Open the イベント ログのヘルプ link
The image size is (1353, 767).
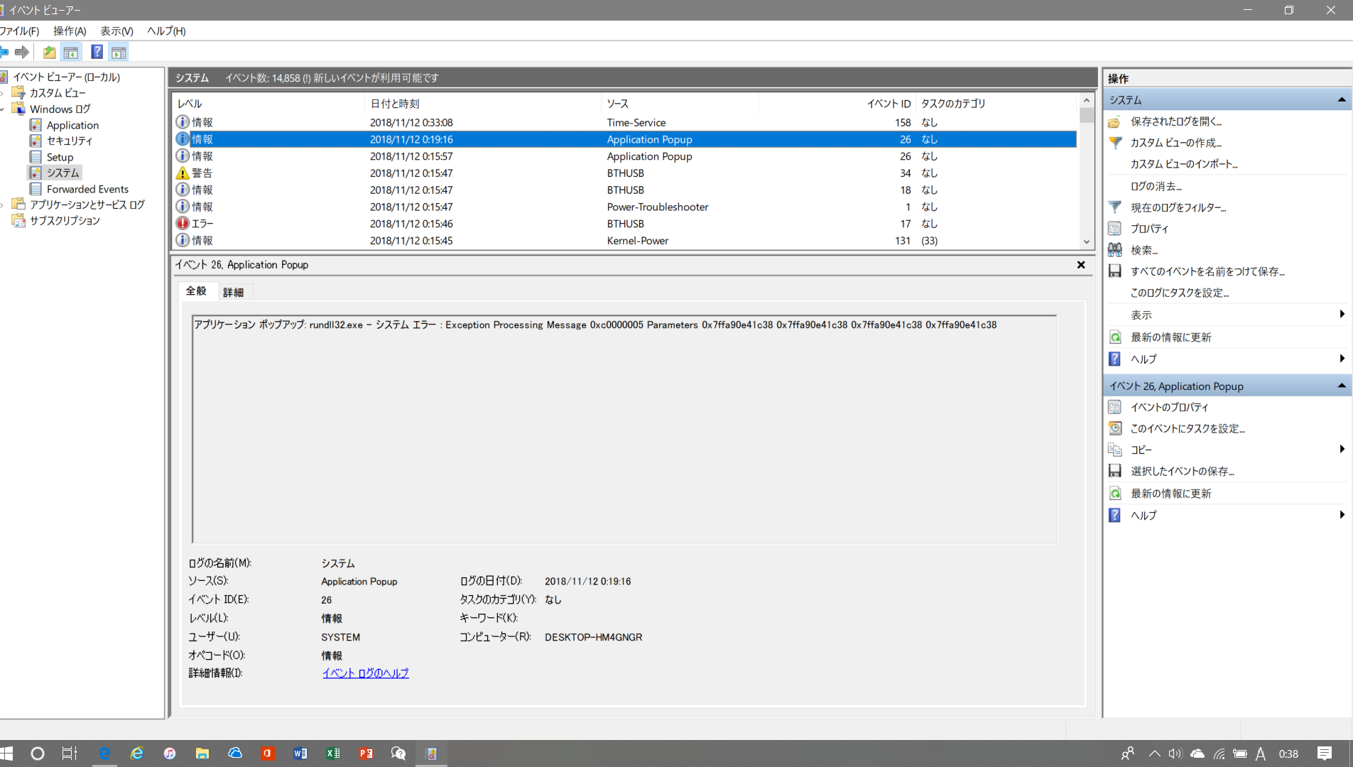tap(365, 673)
